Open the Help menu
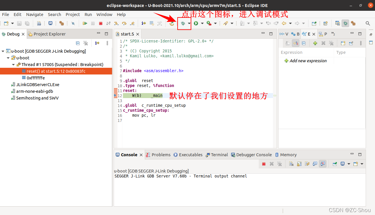Screen dimensions: 375x215 click(x=121, y=14)
